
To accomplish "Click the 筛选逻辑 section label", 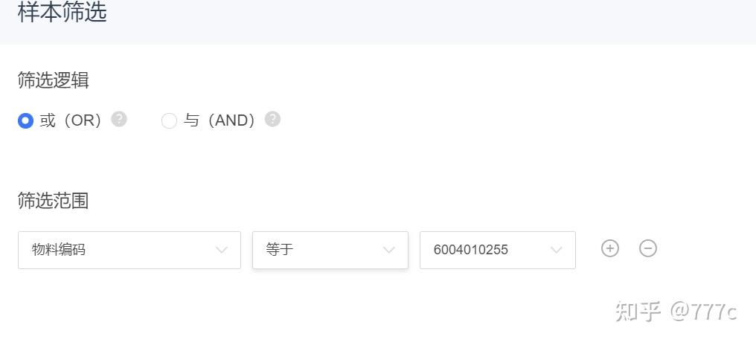I will pos(54,80).
